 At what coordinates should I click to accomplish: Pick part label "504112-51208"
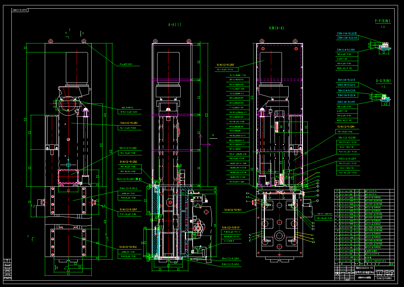point(347,138)
